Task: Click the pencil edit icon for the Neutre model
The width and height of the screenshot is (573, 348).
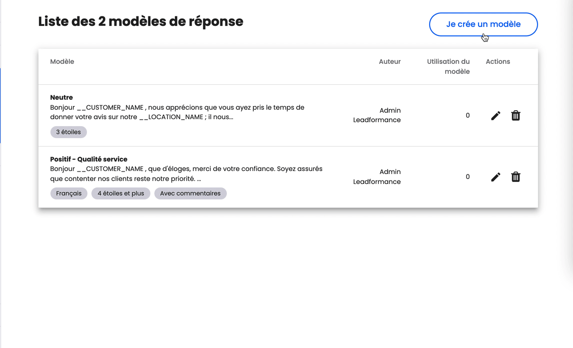Action: click(495, 115)
